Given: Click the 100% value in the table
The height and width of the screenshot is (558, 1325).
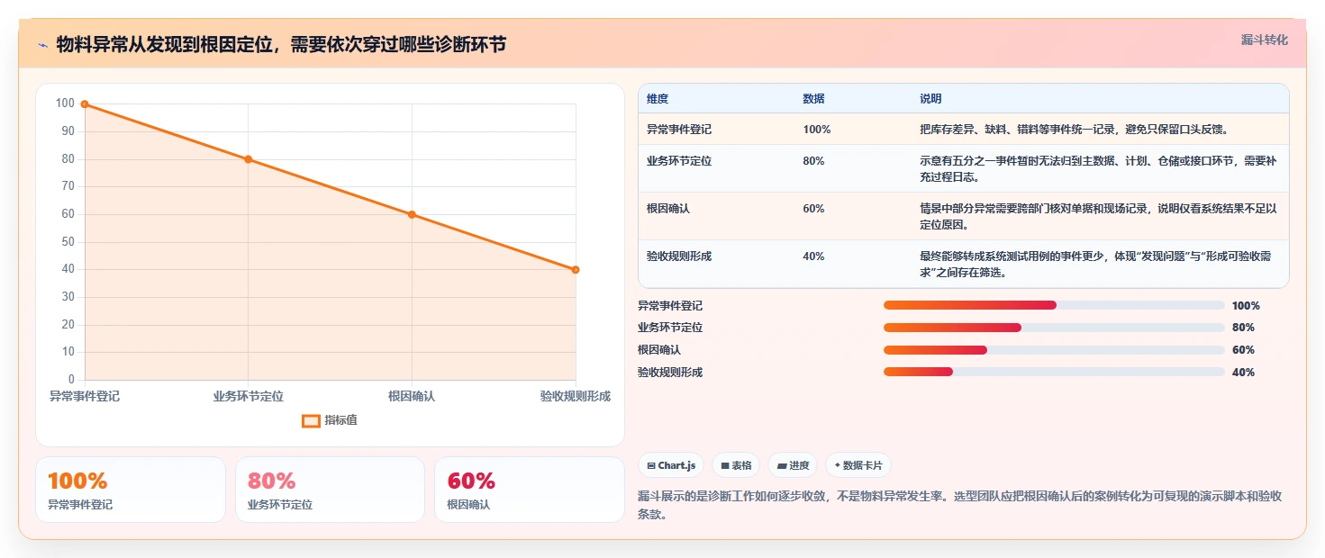Looking at the screenshot, I should [x=817, y=130].
